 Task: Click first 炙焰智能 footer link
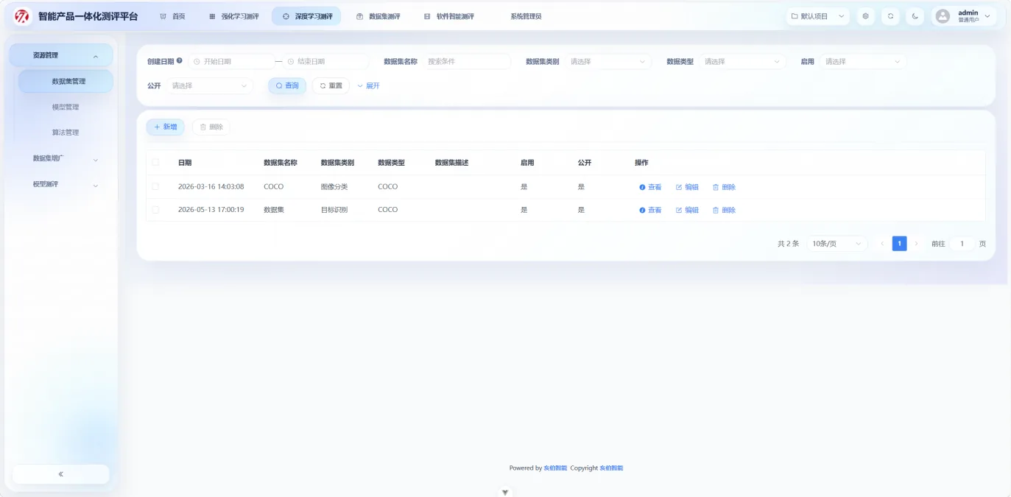555,468
